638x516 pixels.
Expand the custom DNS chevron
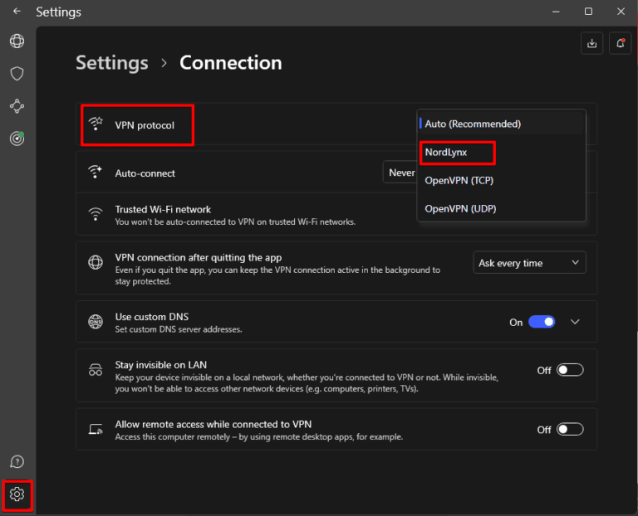coord(575,322)
